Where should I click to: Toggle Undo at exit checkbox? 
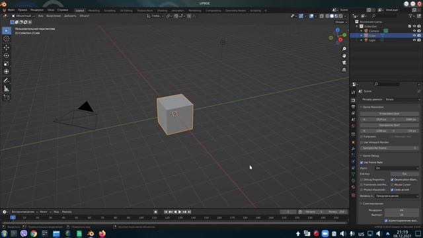click(392, 190)
